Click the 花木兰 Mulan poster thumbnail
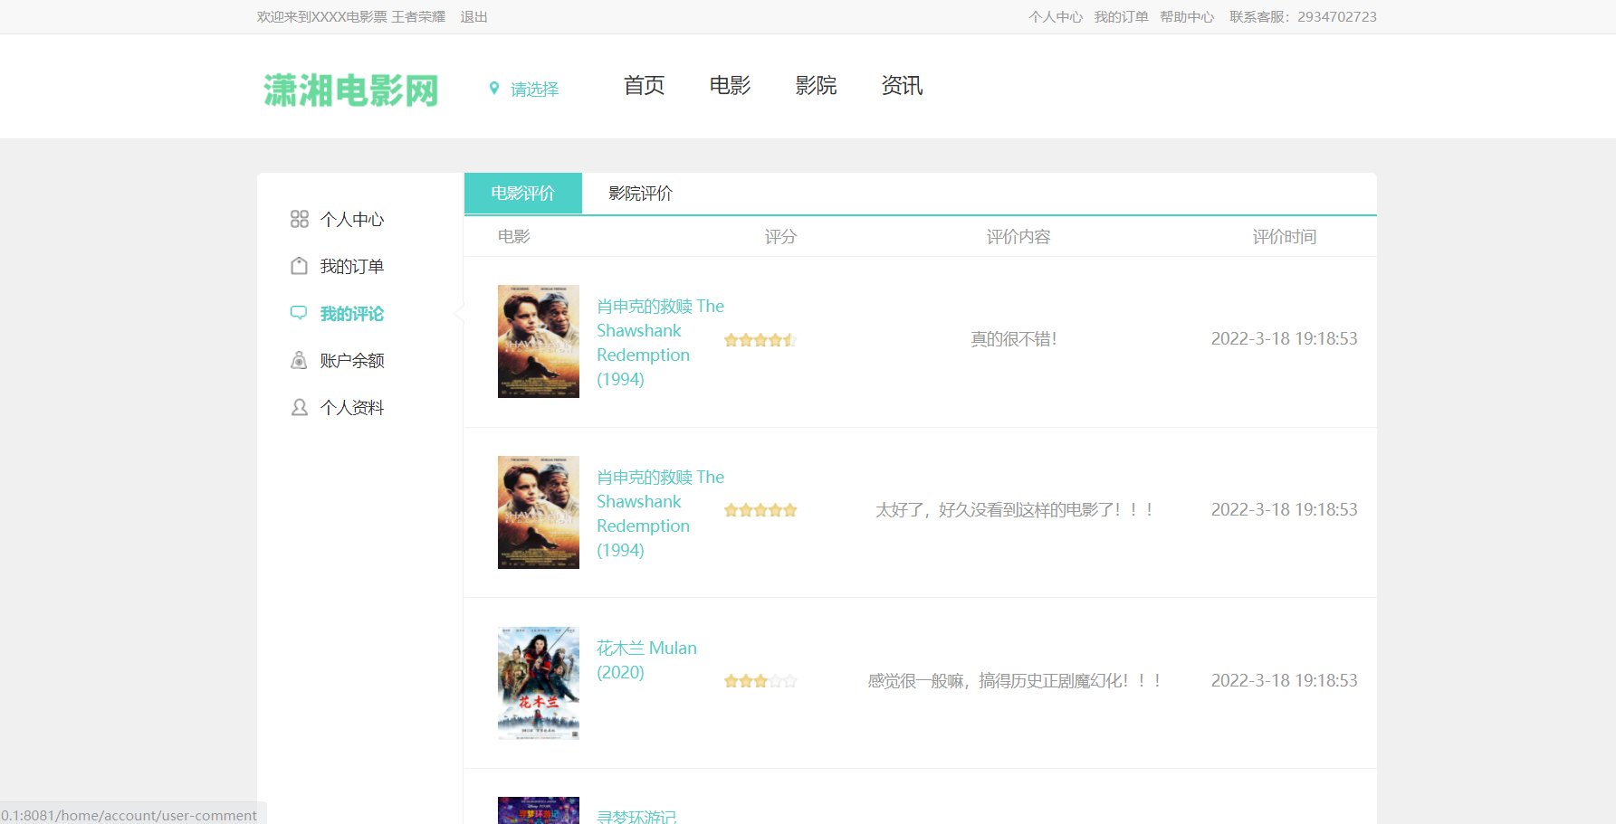The height and width of the screenshot is (824, 1616). [539, 683]
